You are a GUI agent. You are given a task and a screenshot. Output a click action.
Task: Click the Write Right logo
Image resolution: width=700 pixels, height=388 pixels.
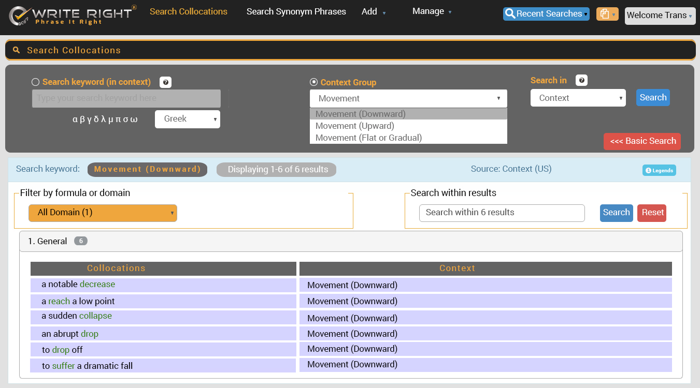(73, 16)
